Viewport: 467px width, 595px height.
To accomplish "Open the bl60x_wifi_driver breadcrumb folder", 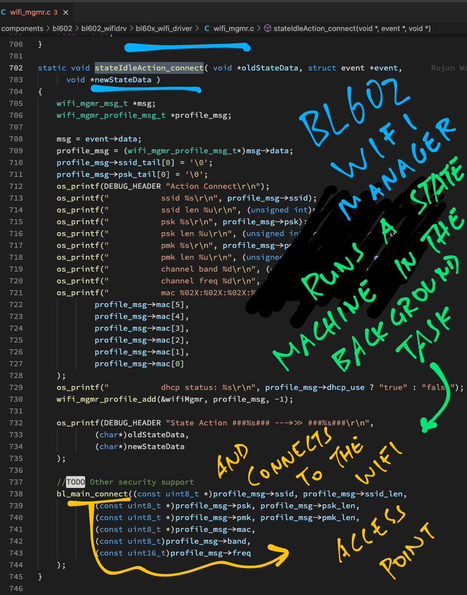I will [164, 28].
